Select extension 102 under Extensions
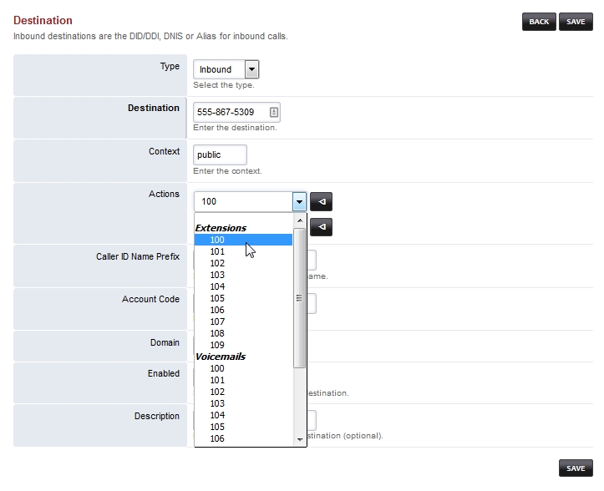604x491 pixels. pos(217,263)
